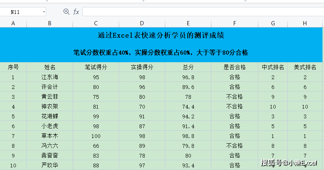Click the name cell 冯六六
This screenshot has height=170, width=324.
(x=50, y=145)
